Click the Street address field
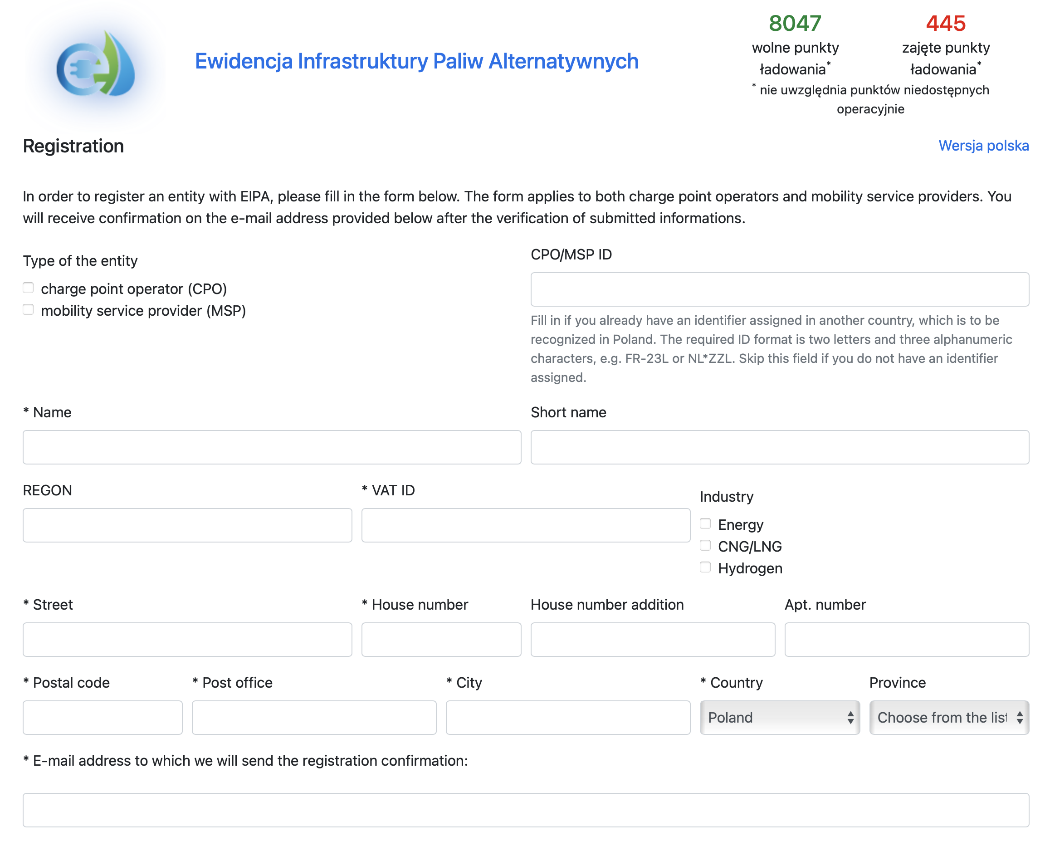This screenshot has height=841, width=1045. pyautogui.click(x=187, y=639)
